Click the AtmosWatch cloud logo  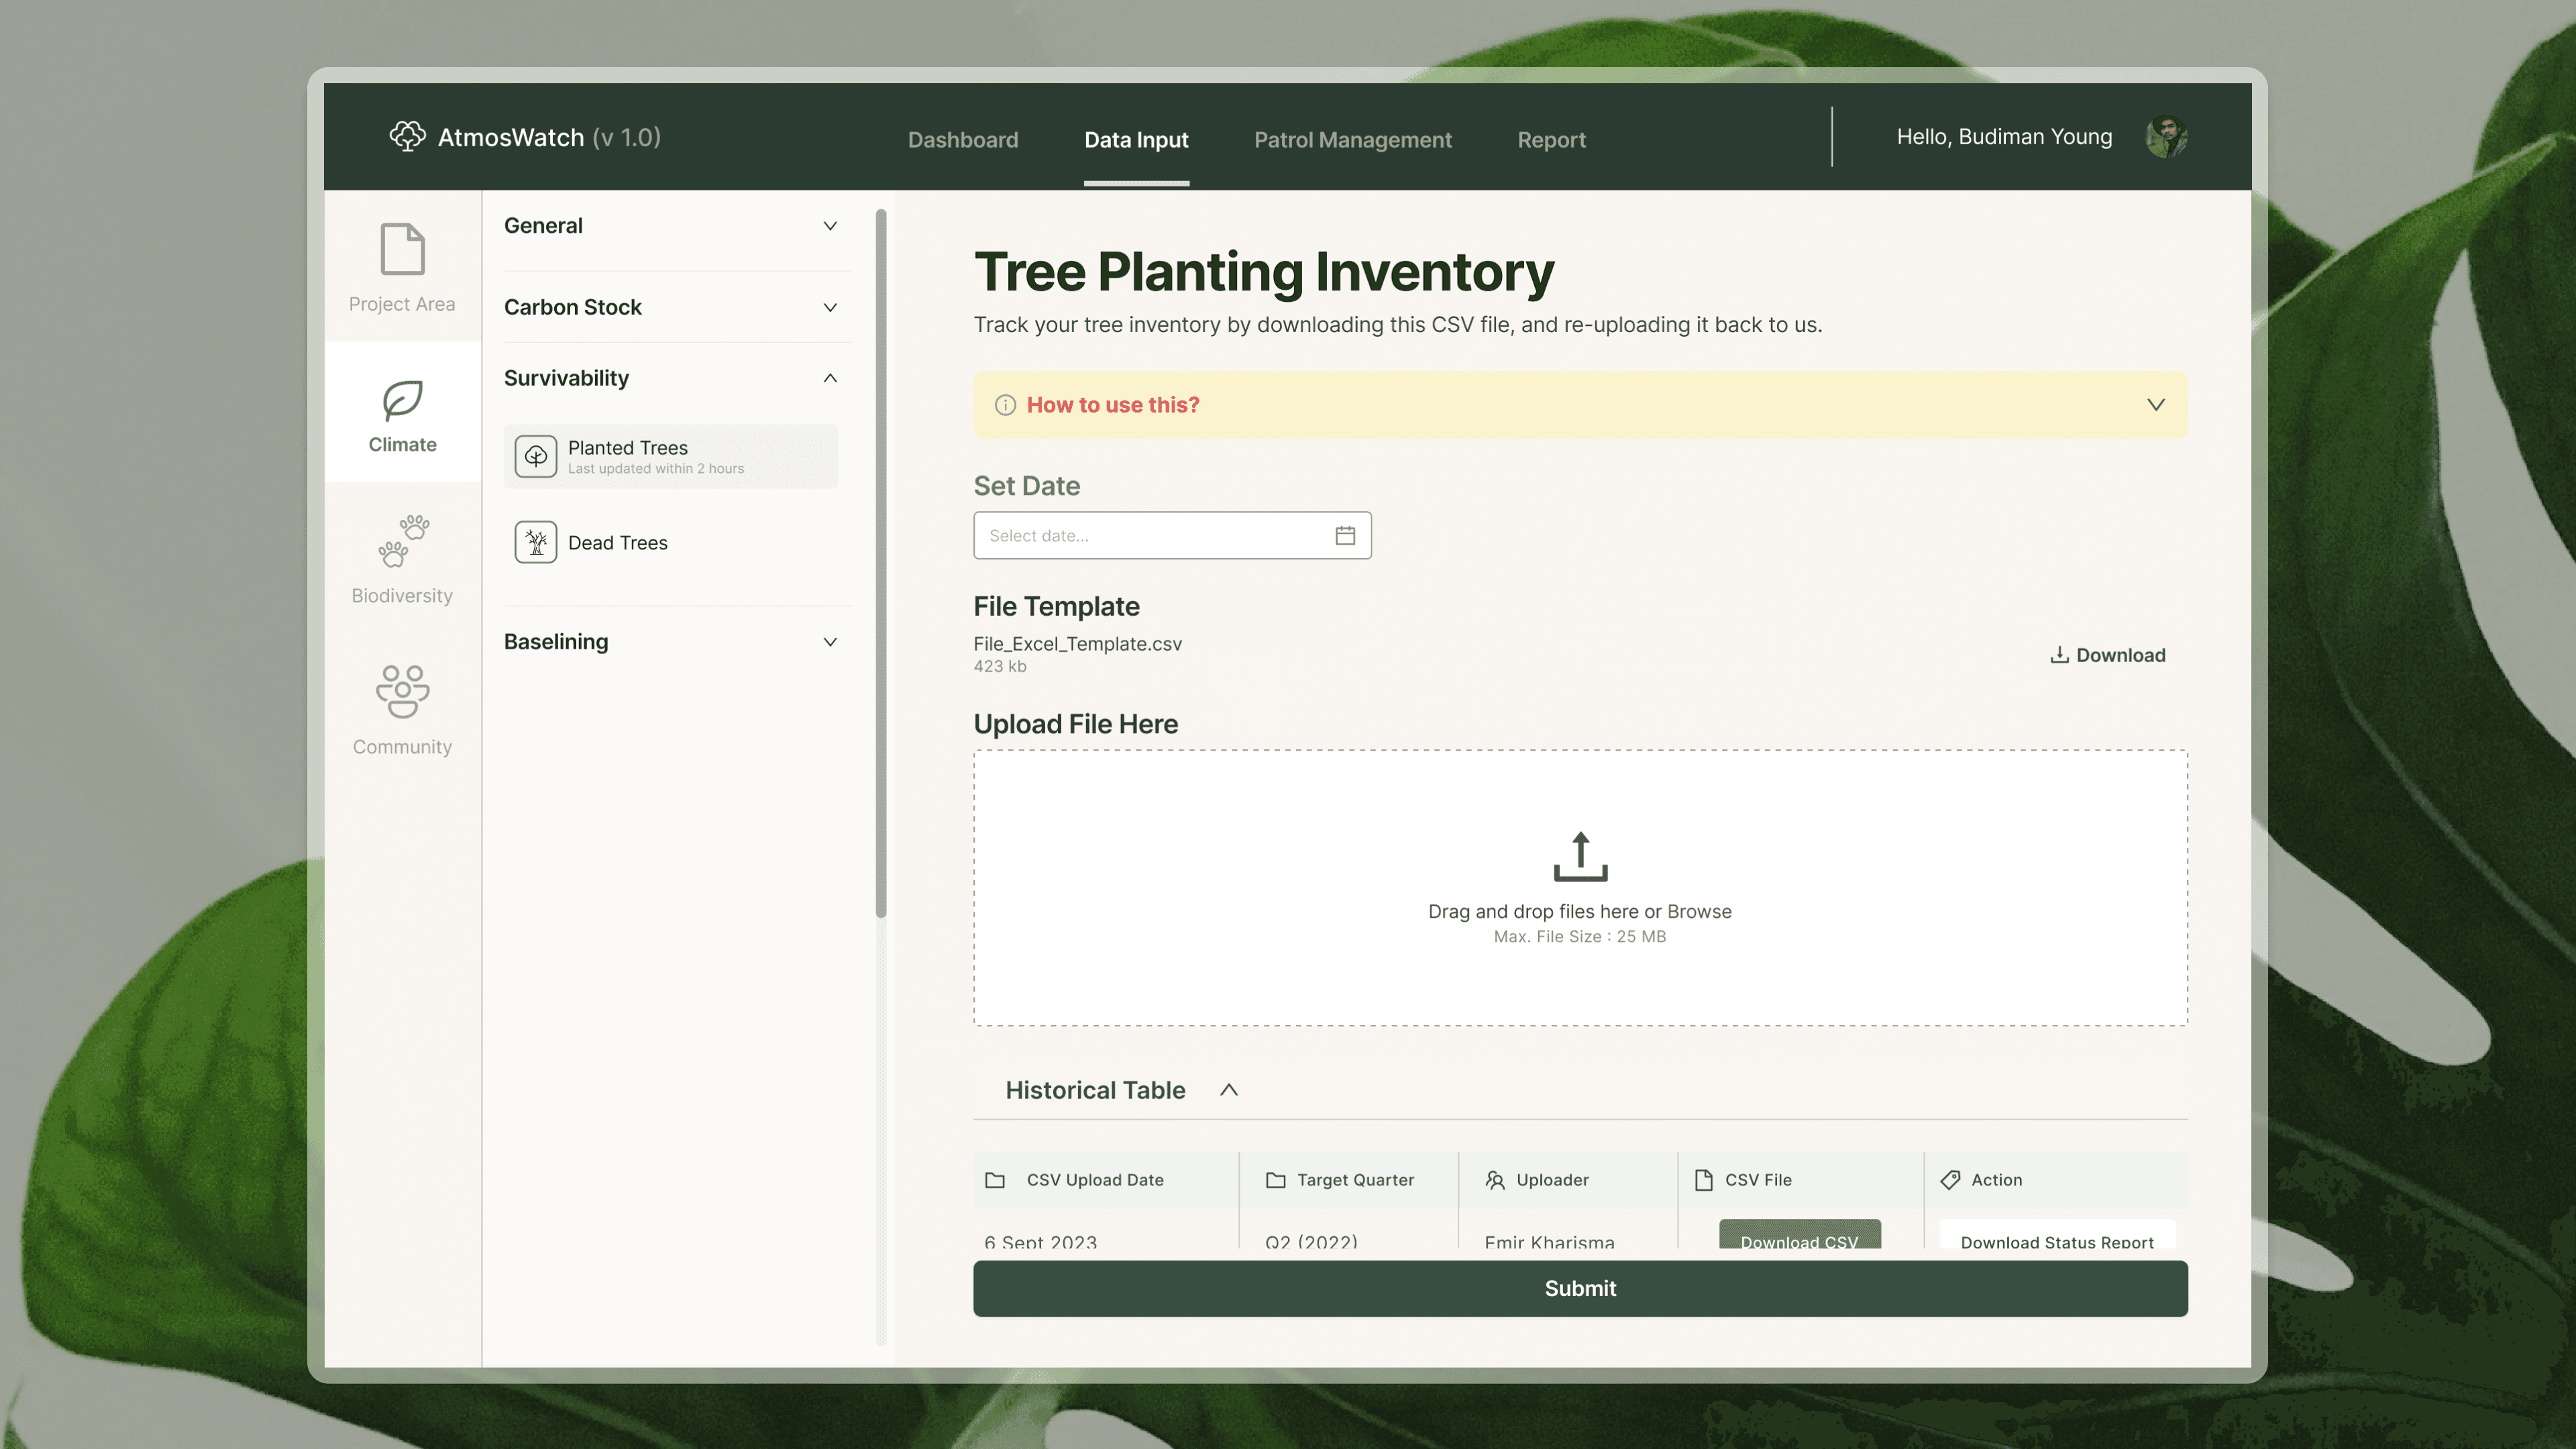click(407, 137)
